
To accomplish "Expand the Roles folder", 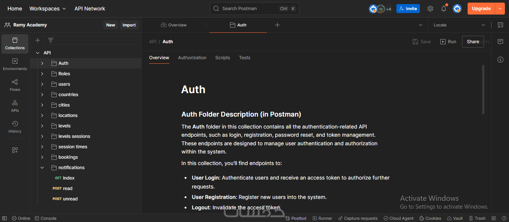I will [42, 74].
